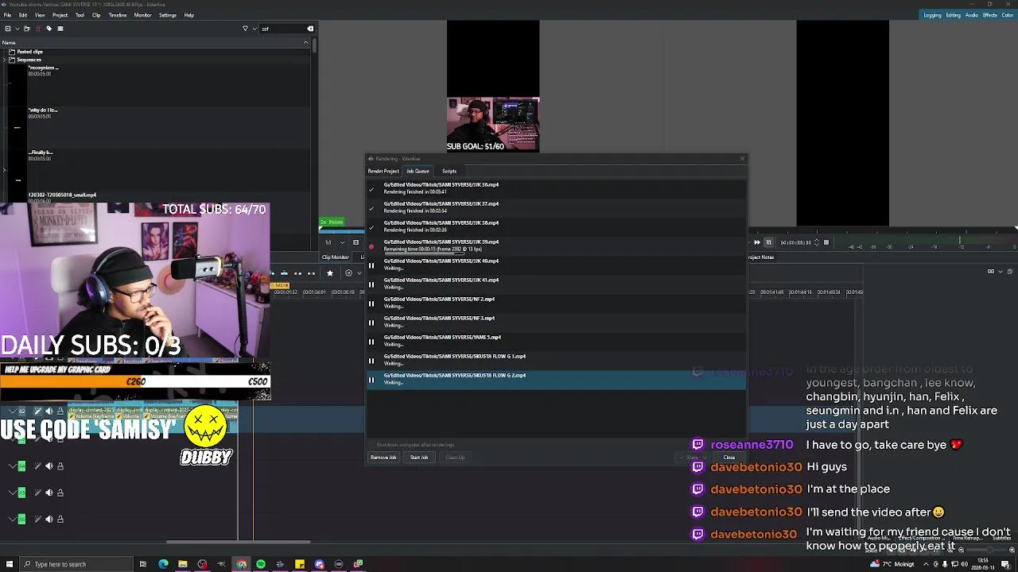Click the pause icon of JJK 40 job
The image size is (1018, 572).
click(371, 265)
